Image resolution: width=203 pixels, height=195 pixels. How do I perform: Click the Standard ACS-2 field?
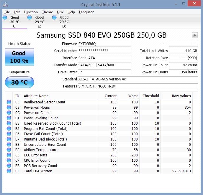pyautogui.click(x=138, y=79)
